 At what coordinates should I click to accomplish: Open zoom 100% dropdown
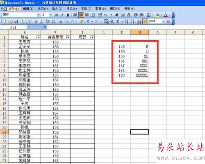click(x=164, y=21)
